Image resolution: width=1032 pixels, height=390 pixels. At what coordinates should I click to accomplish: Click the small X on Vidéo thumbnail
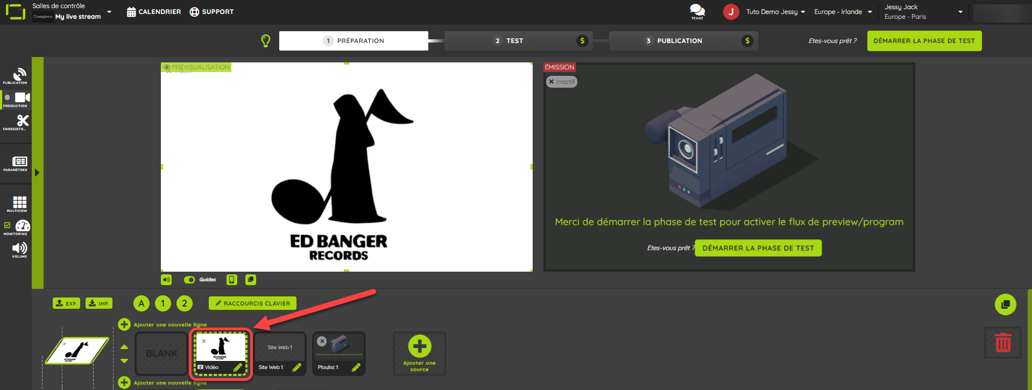click(x=204, y=341)
